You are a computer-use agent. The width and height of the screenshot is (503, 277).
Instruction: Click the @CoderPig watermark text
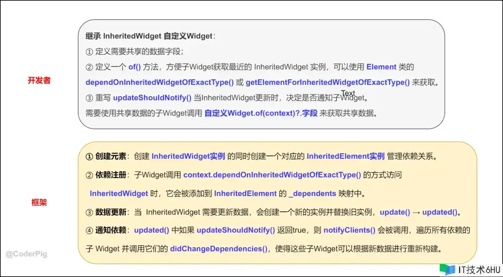[x=26, y=254]
